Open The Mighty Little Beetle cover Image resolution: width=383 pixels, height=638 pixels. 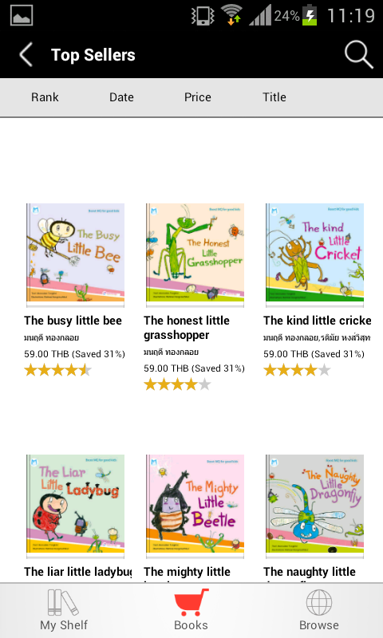(x=195, y=504)
